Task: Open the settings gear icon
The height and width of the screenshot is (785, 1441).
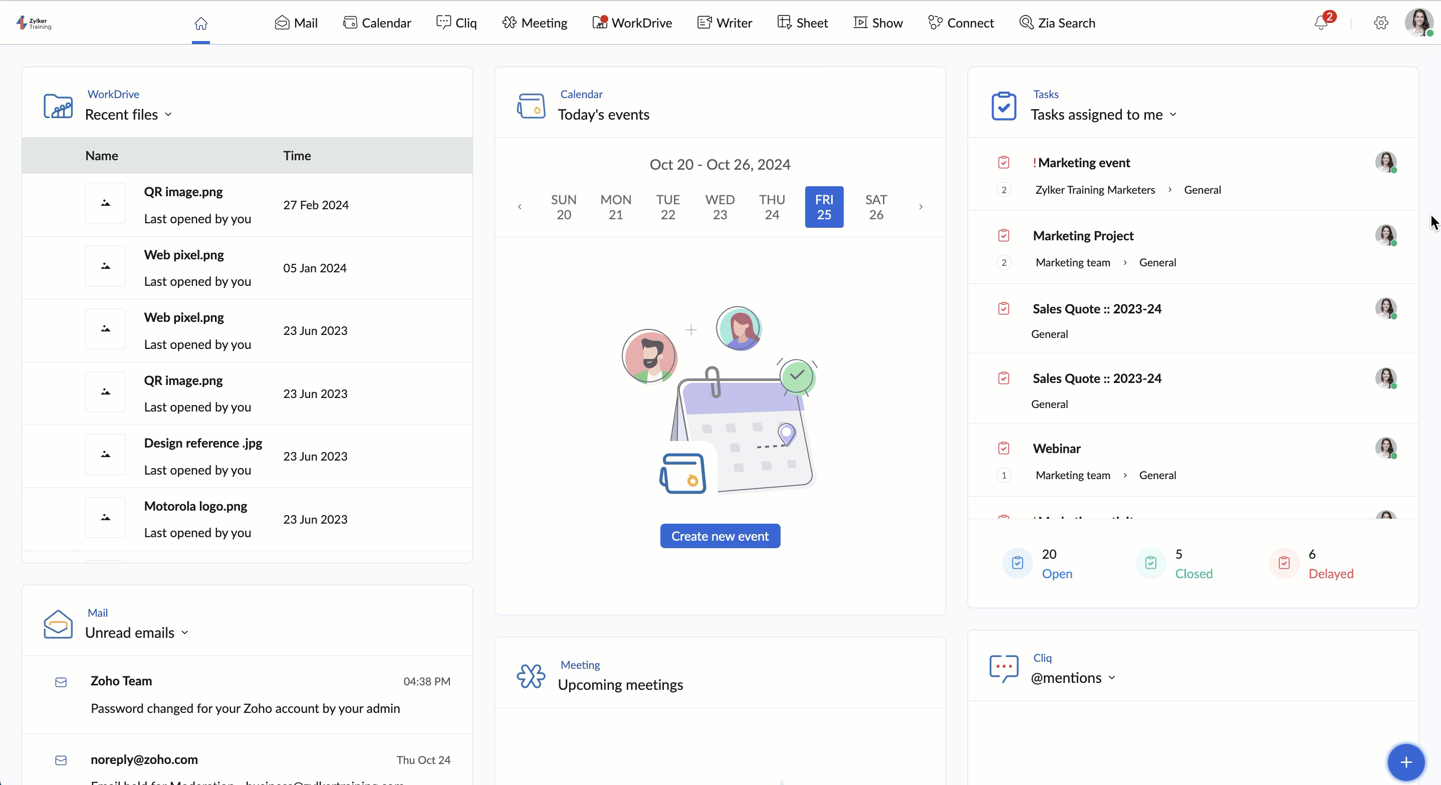Action: click(1381, 23)
